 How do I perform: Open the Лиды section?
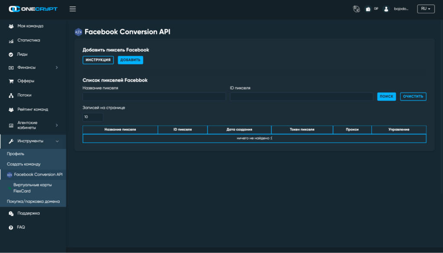pyautogui.click(x=22, y=54)
